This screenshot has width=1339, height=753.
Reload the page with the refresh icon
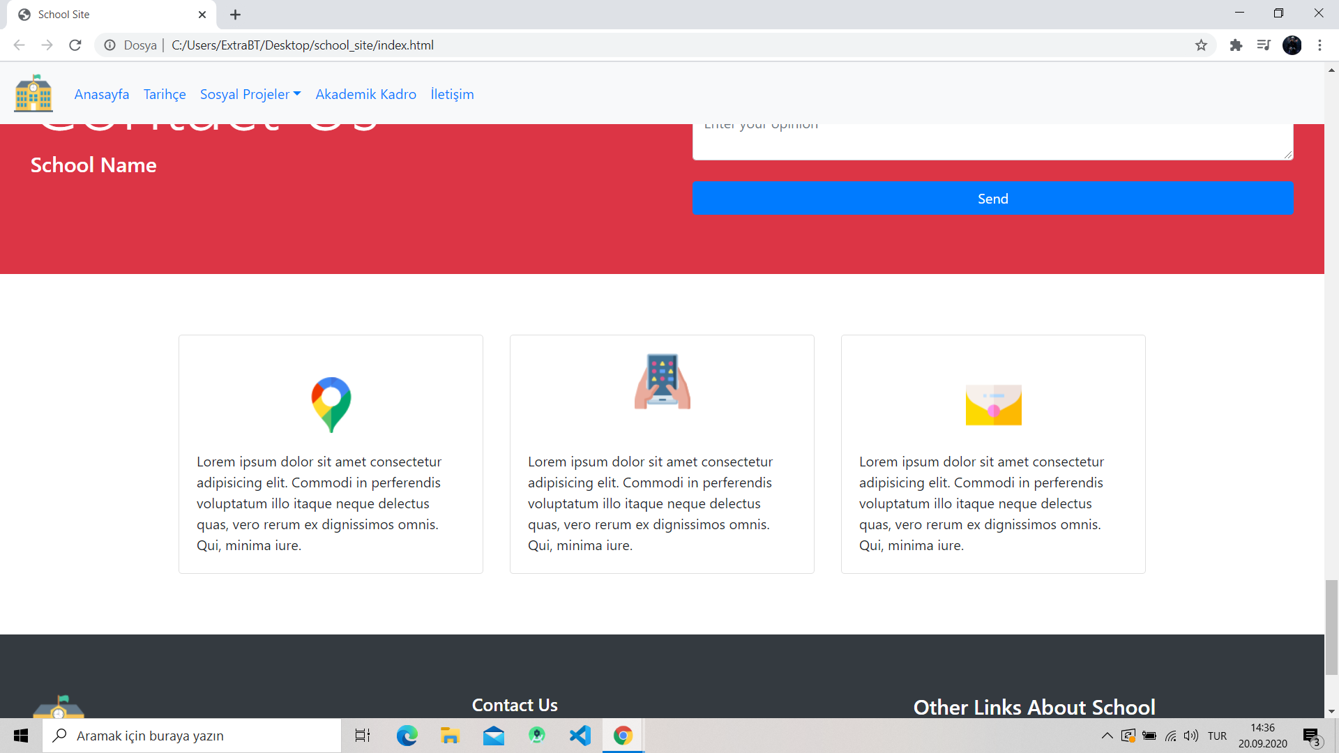75,45
